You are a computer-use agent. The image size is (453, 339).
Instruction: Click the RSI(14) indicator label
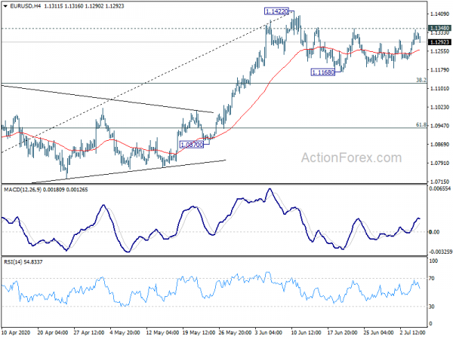[x=12, y=262]
